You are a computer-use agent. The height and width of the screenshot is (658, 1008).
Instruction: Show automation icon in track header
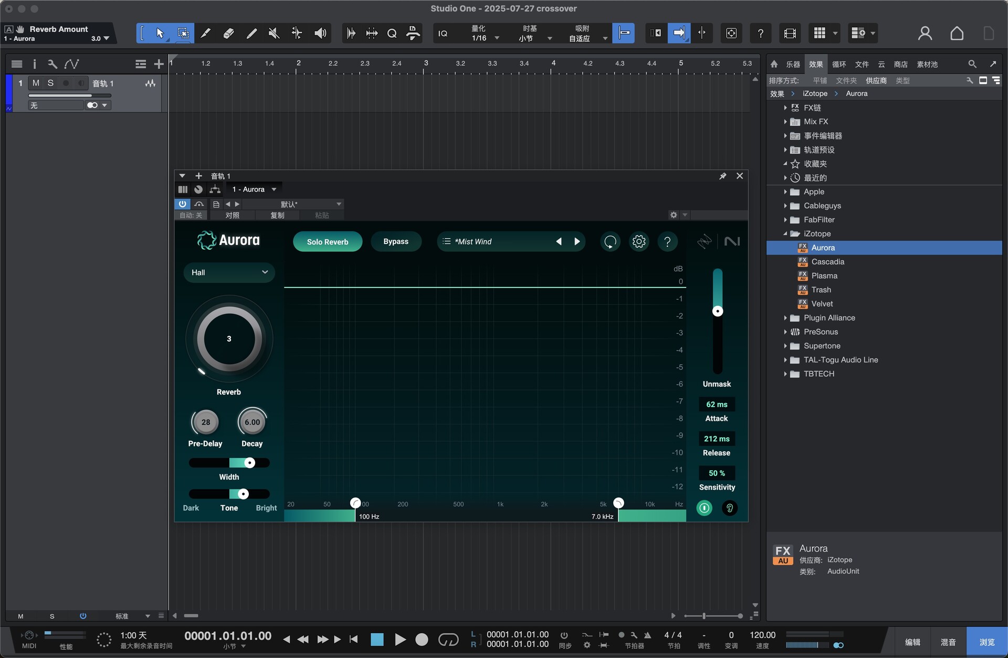tap(71, 64)
